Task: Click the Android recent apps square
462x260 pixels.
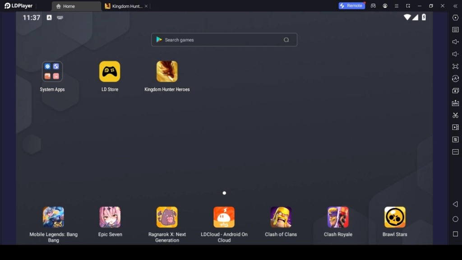Action: 455,234
